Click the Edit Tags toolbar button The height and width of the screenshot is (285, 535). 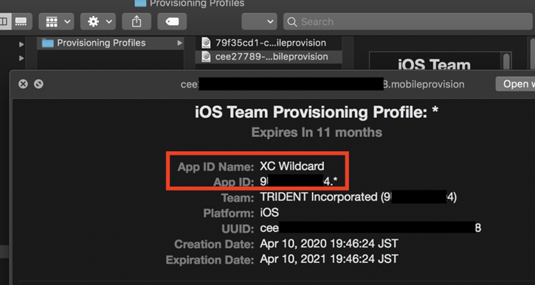click(172, 21)
